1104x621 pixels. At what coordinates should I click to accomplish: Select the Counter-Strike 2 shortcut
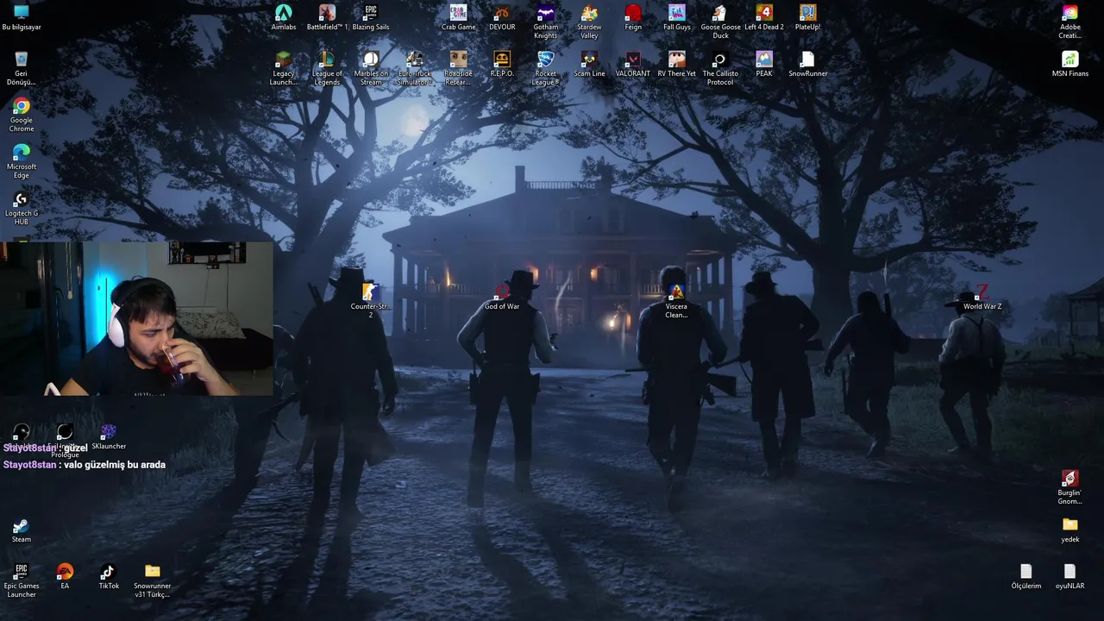pyautogui.click(x=371, y=301)
